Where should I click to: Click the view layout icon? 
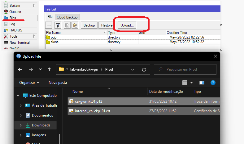pyautogui.click(x=185, y=83)
